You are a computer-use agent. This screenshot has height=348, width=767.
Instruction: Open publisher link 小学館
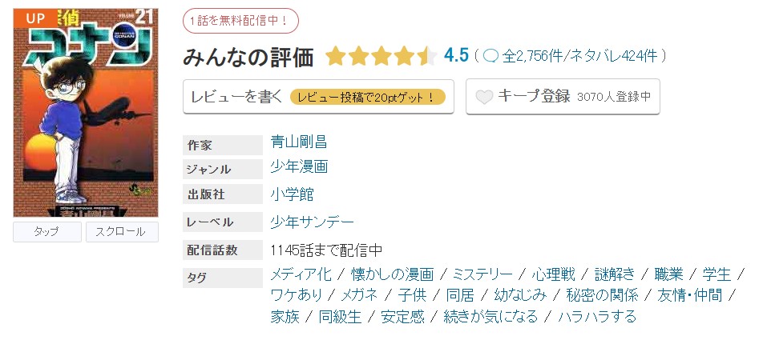(x=293, y=194)
